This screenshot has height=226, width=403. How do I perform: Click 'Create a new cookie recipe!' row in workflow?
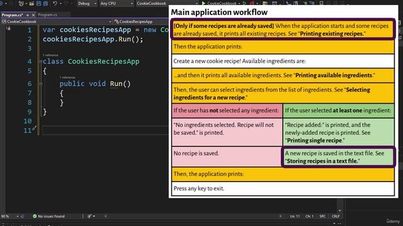click(283, 61)
